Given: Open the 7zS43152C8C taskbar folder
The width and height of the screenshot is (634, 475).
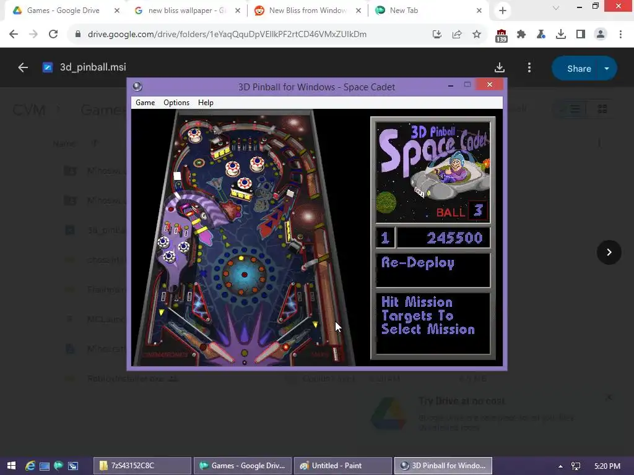Looking at the screenshot, I should [142, 466].
